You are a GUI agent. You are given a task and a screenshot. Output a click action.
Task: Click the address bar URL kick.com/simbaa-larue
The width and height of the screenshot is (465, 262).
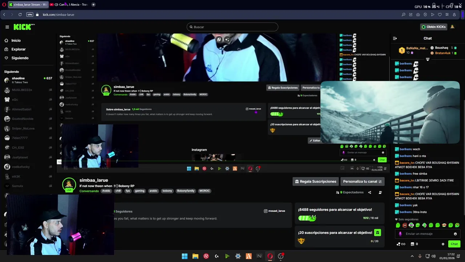click(x=58, y=15)
